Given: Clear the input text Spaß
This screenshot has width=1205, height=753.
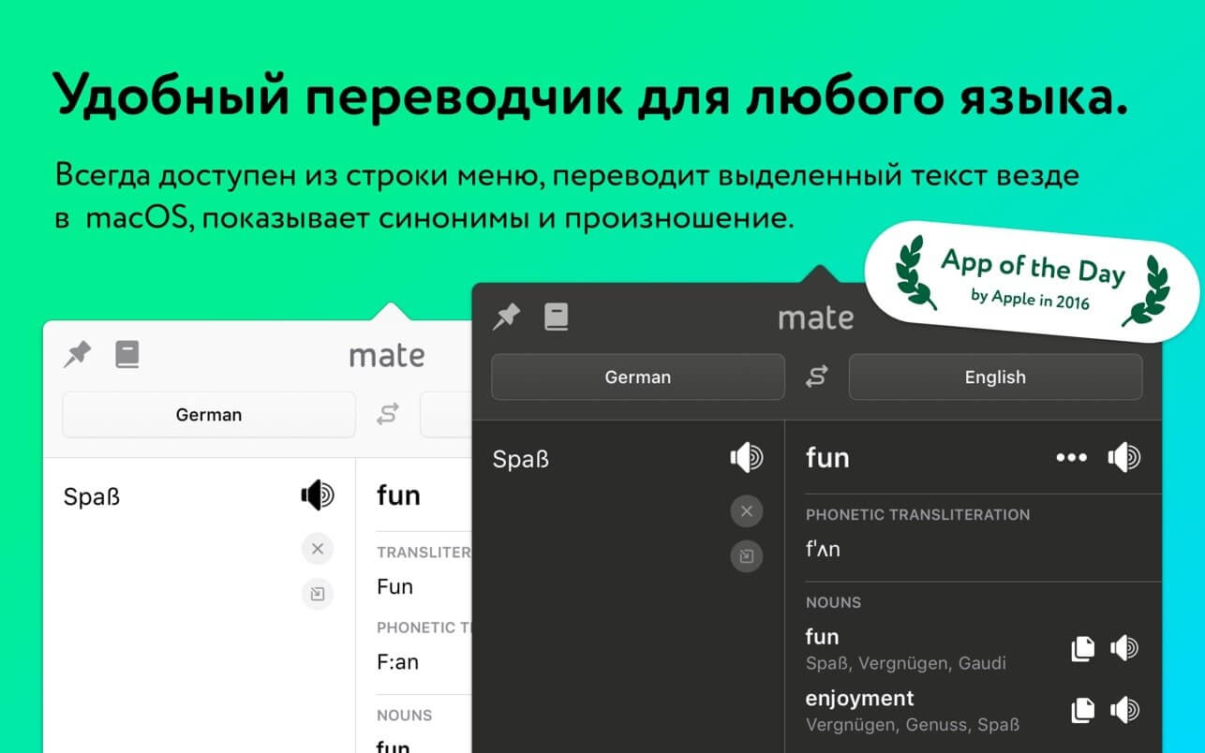Looking at the screenshot, I should (746, 511).
